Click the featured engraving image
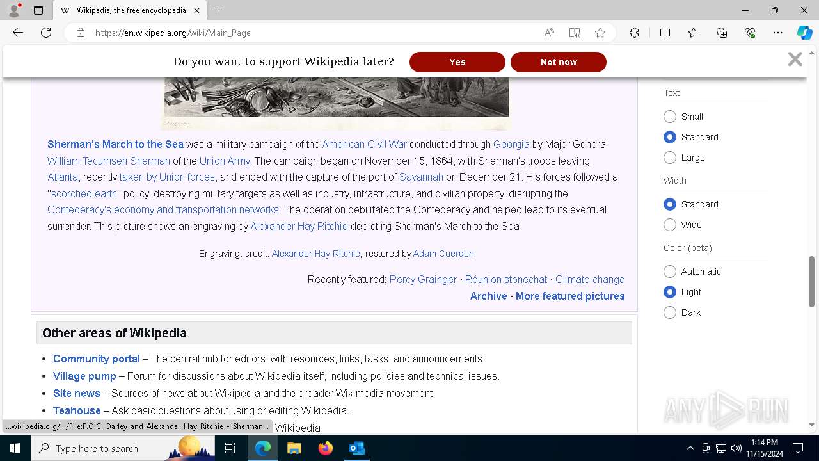The width and height of the screenshot is (819, 461). tap(337, 104)
